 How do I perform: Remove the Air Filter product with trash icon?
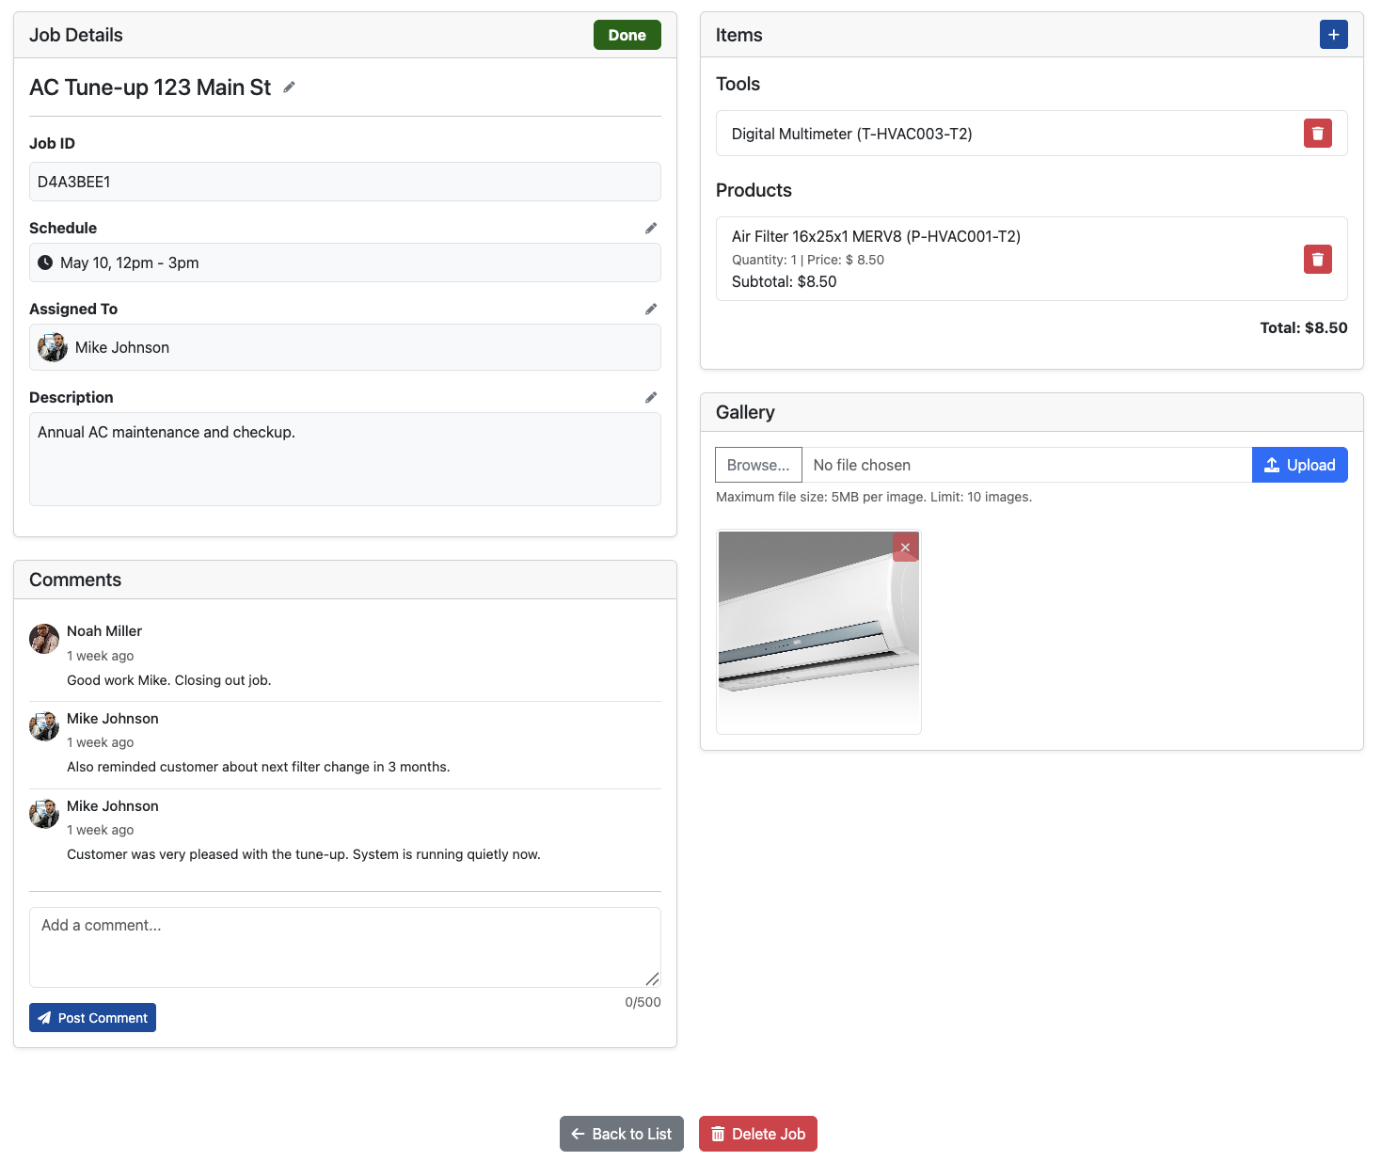(1317, 259)
